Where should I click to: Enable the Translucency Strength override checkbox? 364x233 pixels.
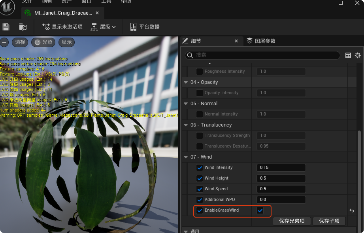point(200,135)
